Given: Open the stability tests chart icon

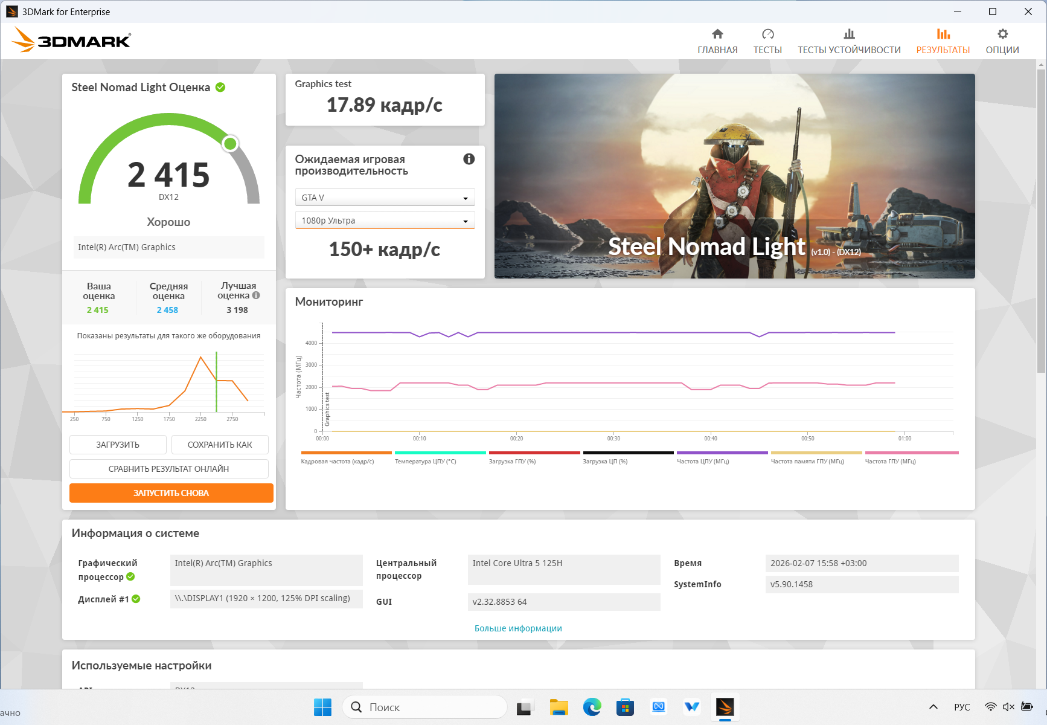Looking at the screenshot, I should coord(849,34).
